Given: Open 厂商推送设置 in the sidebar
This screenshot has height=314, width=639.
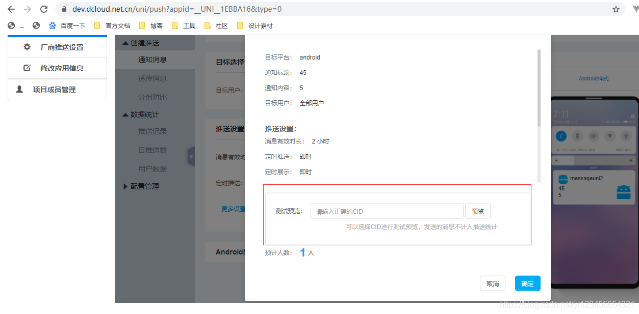Looking at the screenshot, I should (x=57, y=47).
